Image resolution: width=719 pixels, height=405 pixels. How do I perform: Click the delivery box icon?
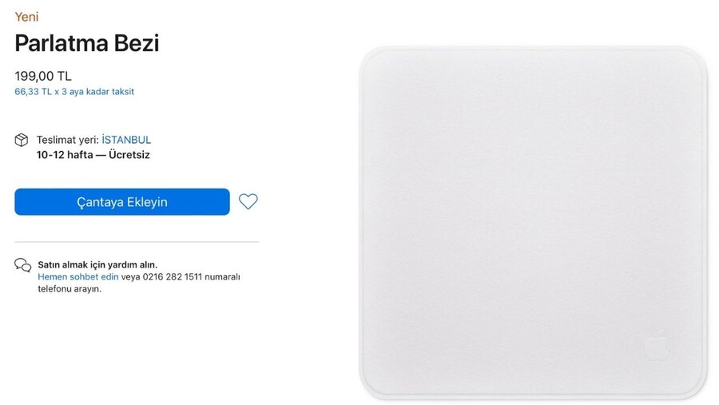[22, 140]
